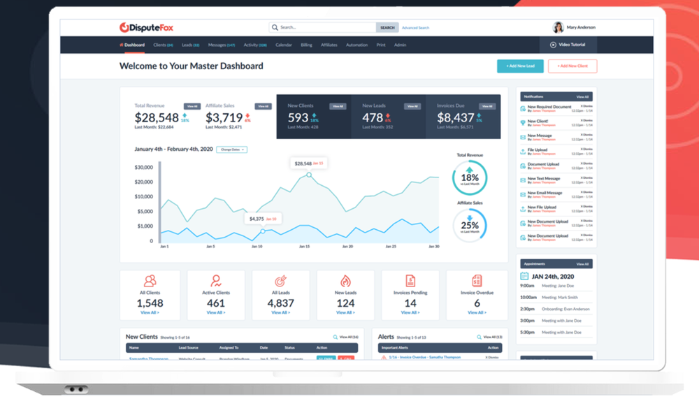The width and height of the screenshot is (699, 408).
Task: Click New Required Document notification icon
Action: tap(523, 109)
